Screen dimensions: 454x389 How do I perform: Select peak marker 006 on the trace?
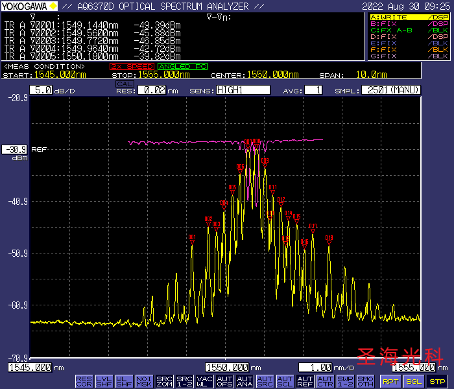241,169
